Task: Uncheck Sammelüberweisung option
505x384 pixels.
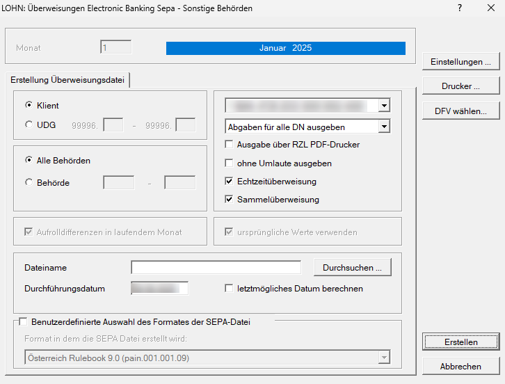Action: pyautogui.click(x=230, y=200)
